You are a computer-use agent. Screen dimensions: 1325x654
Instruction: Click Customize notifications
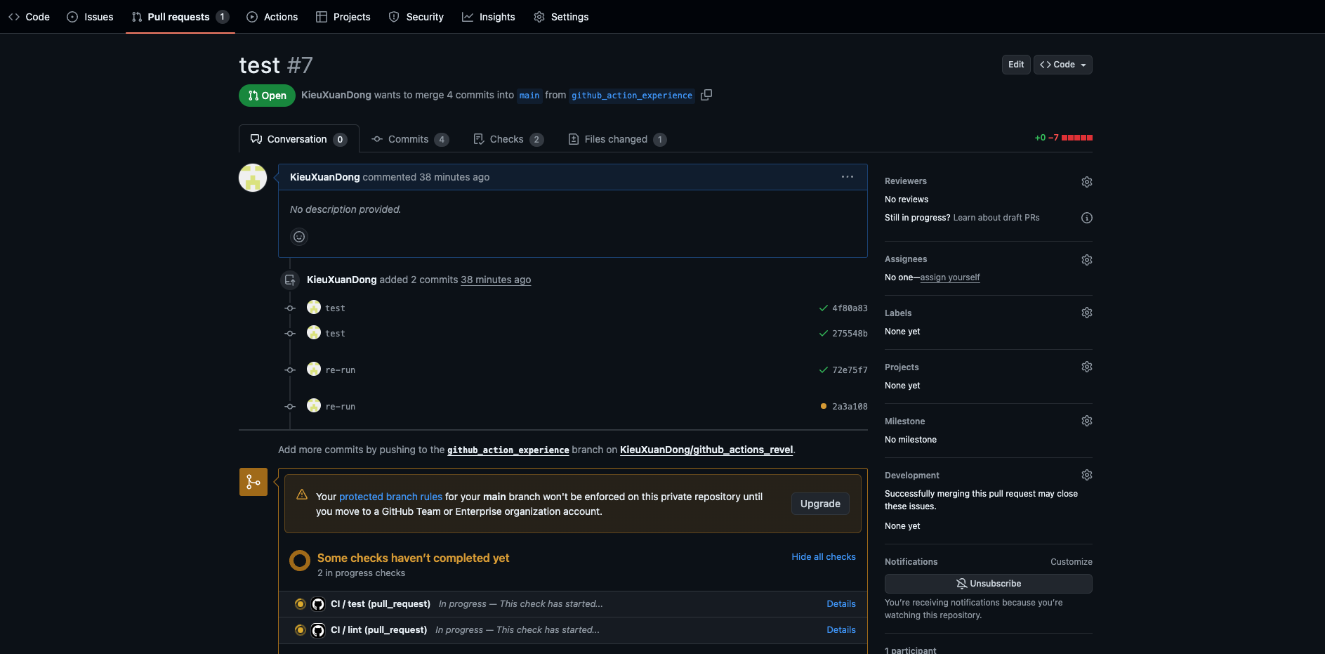(x=1072, y=562)
